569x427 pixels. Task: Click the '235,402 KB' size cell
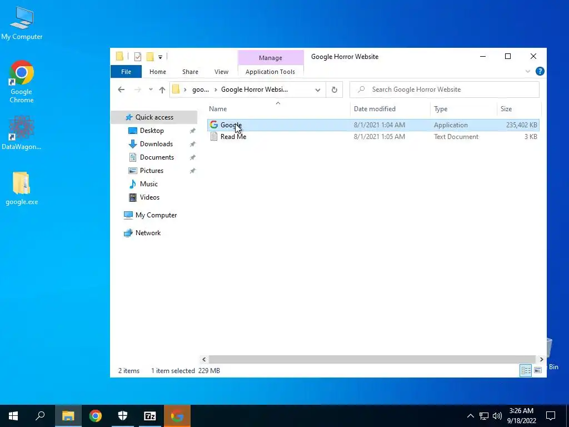pyautogui.click(x=521, y=125)
